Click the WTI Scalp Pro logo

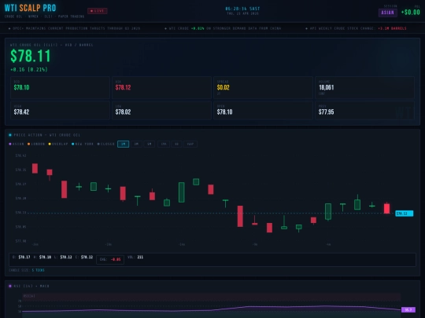click(x=30, y=8)
